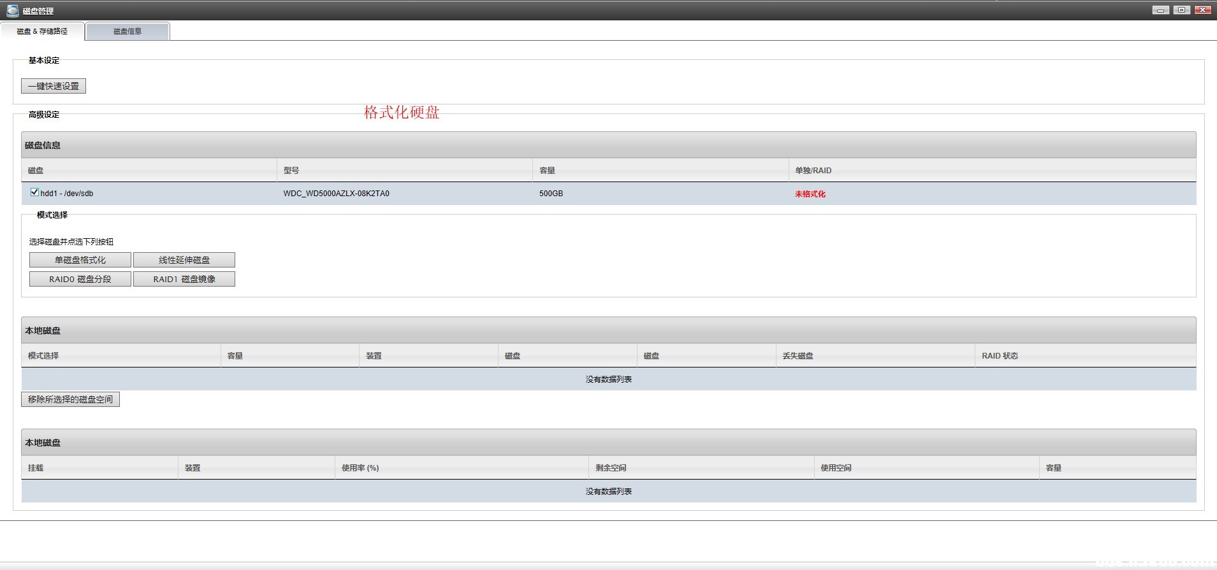Maximize the 磁盘管理 window
Viewport: 1217px width, 570px height.
(x=1181, y=10)
